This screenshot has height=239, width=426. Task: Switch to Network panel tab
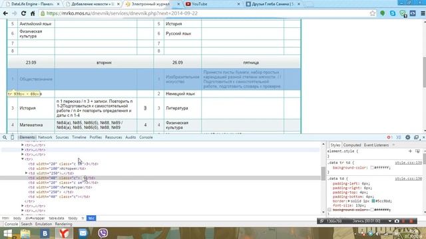click(x=45, y=137)
